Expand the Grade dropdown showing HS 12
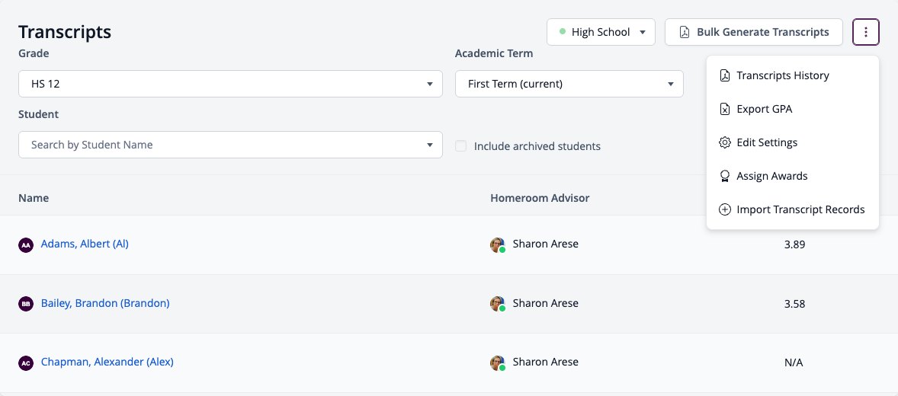This screenshot has width=898, height=396. 230,84
